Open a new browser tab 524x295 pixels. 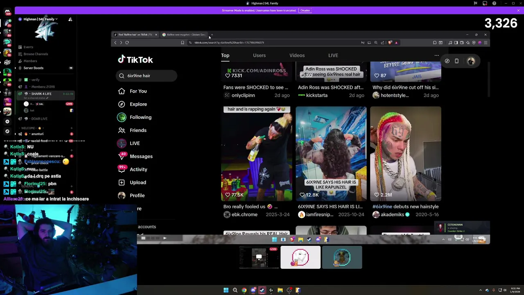(x=212, y=35)
